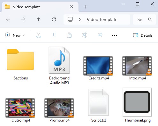Select the Intro.mp4 video thumbnail
The image size is (158, 126).
click(x=137, y=66)
